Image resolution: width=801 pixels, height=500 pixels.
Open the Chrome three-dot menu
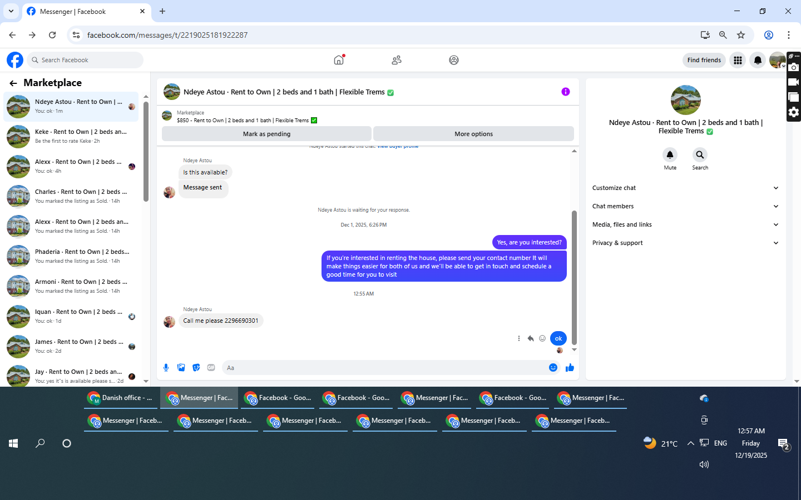[789, 35]
